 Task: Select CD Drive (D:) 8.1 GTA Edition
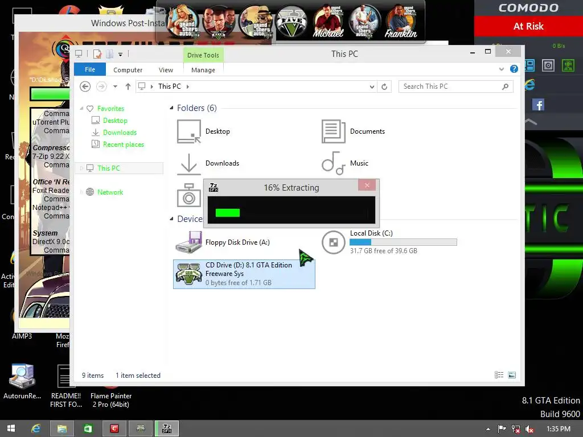[244, 274]
